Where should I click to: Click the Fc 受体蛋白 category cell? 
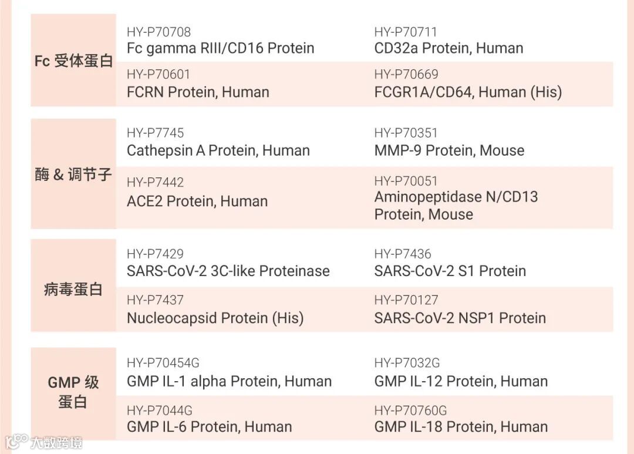(73, 61)
